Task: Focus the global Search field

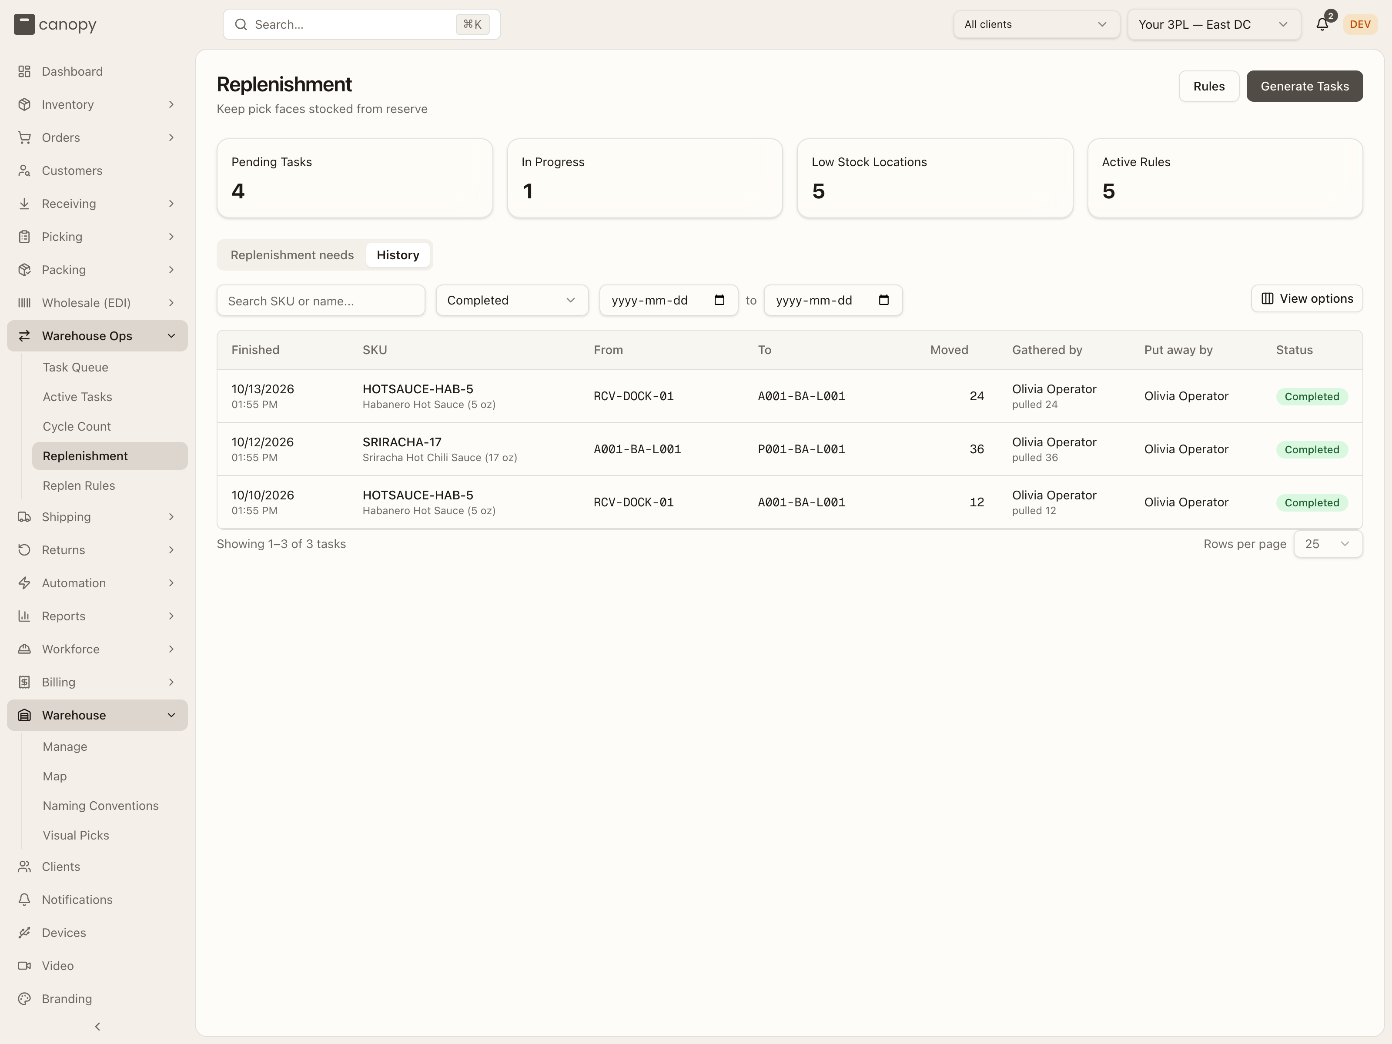Action: (x=362, y=24)
